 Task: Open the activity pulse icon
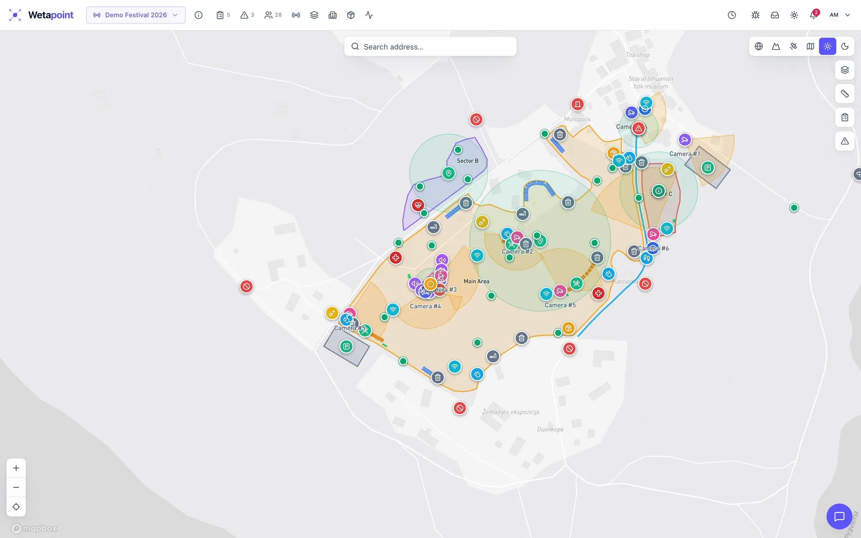point(369,15)
